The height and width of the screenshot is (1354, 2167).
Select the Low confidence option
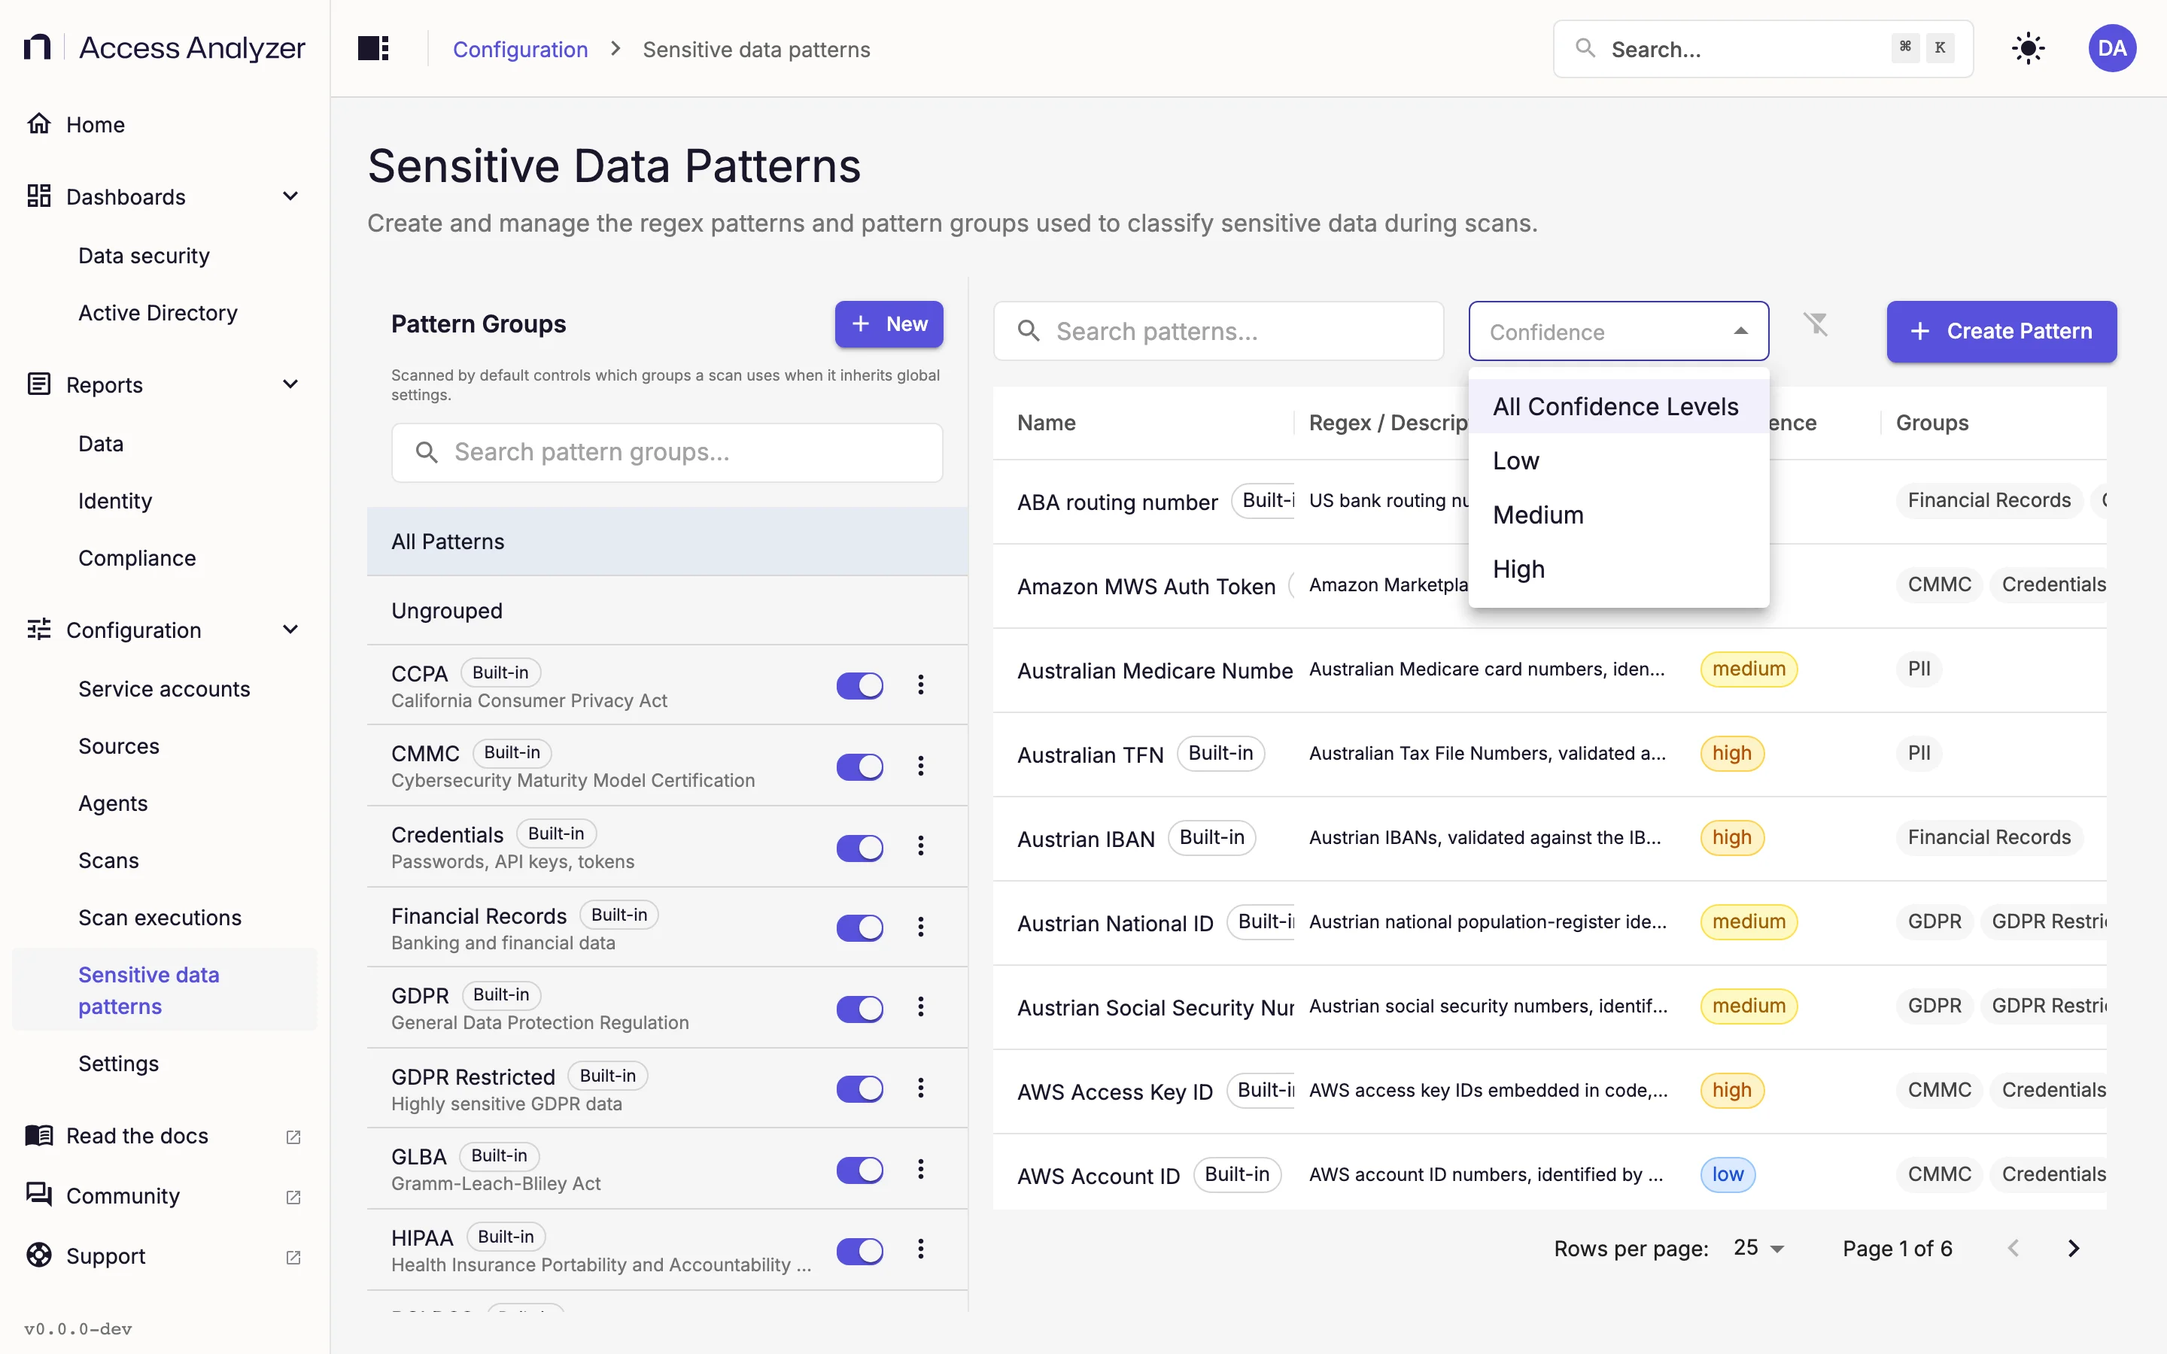pyautogui.click(x=1618, y=461)
